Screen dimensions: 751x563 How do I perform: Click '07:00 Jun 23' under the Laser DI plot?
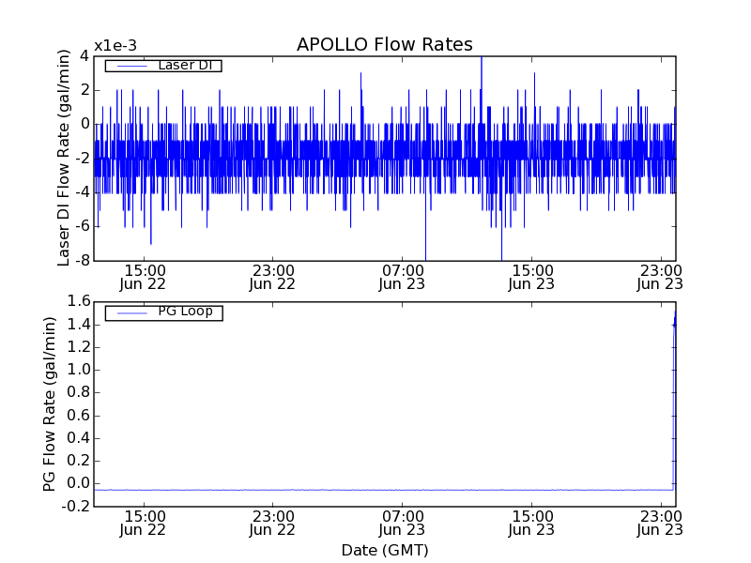point(402,278)
